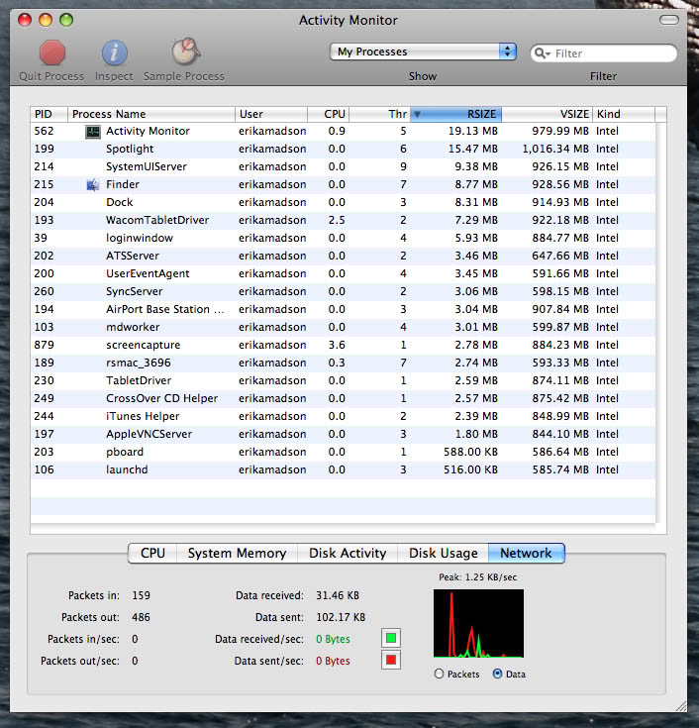Viewport: 699px width, 728px height.
Task: Click the toolbar toggle pill button
Action: [x=669, y=20]
